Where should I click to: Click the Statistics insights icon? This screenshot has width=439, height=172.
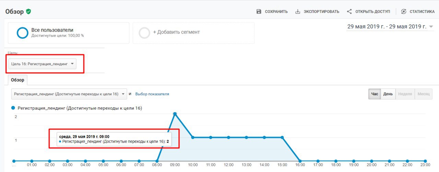pyautogui.click(x=404, y=12)
